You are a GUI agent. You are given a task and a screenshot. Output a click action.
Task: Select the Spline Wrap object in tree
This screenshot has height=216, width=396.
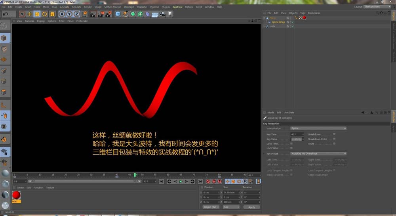pos(278,22)
